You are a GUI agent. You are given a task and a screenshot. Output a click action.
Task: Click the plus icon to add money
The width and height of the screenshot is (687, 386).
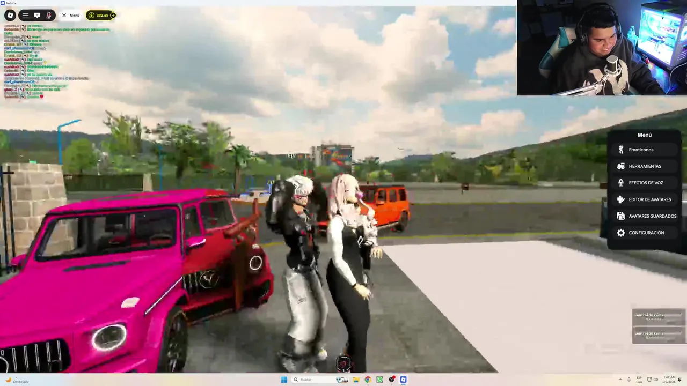pyautogui.click(x=113, y=15)
